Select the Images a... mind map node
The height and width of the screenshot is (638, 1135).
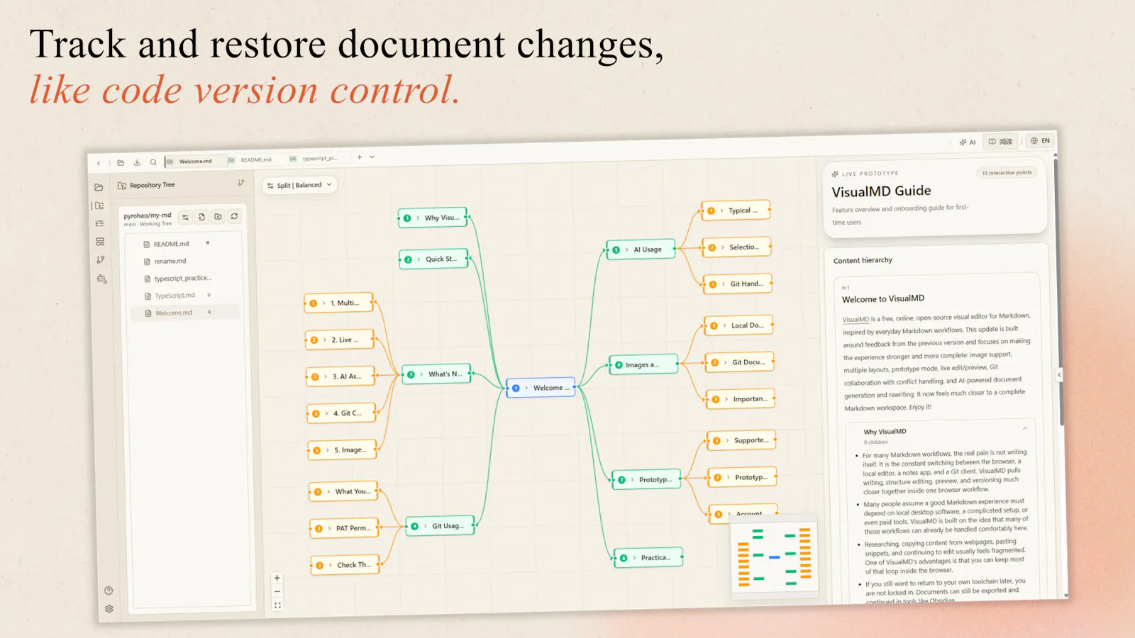coord(643,364)
